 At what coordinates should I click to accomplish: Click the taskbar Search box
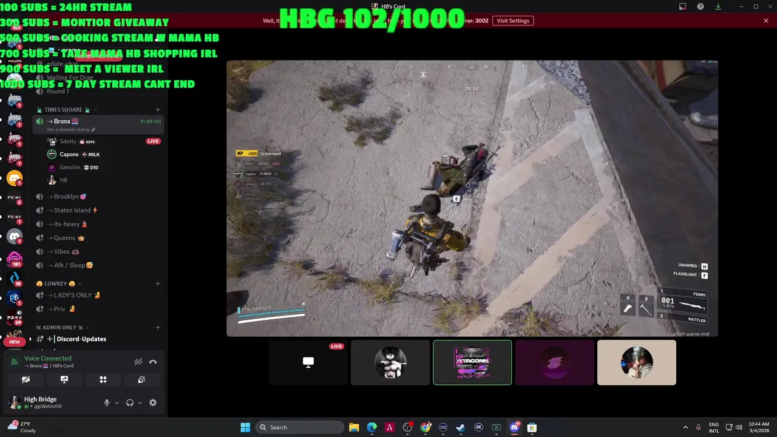(x=300, y=427)
